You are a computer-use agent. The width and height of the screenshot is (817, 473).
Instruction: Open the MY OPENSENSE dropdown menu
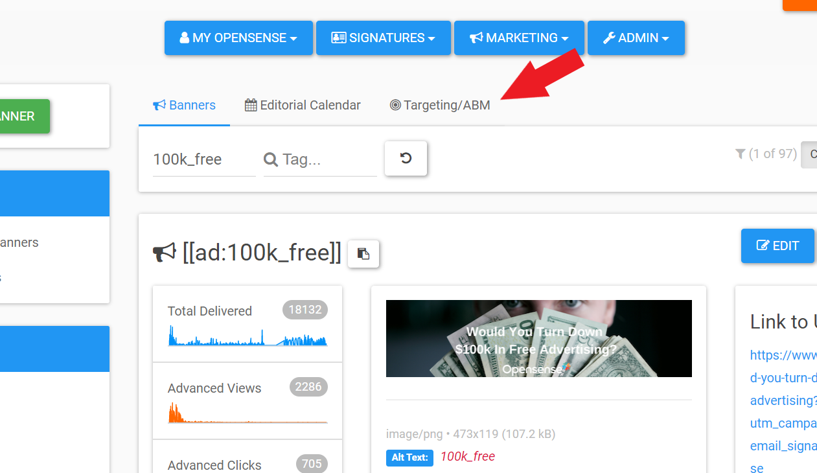pyautogui.click(x=238, y=38)
